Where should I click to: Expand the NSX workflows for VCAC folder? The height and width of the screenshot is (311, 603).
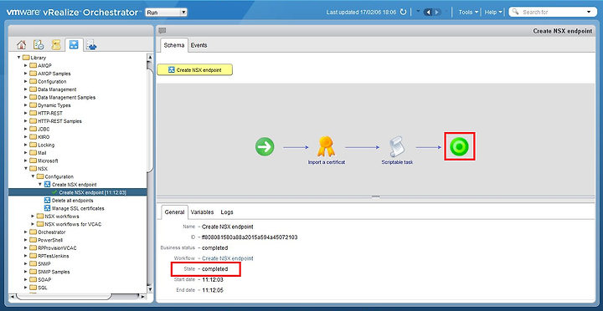point(33,224)
